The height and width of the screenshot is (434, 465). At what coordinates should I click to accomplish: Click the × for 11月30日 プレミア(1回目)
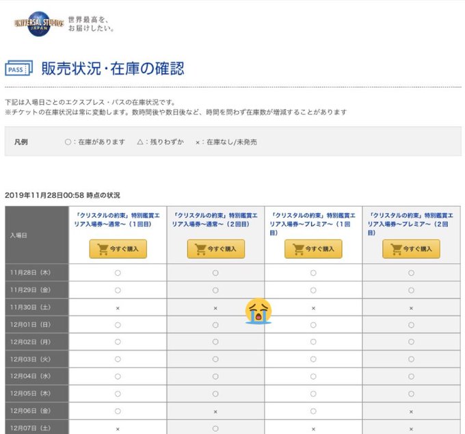pos(313,309)
